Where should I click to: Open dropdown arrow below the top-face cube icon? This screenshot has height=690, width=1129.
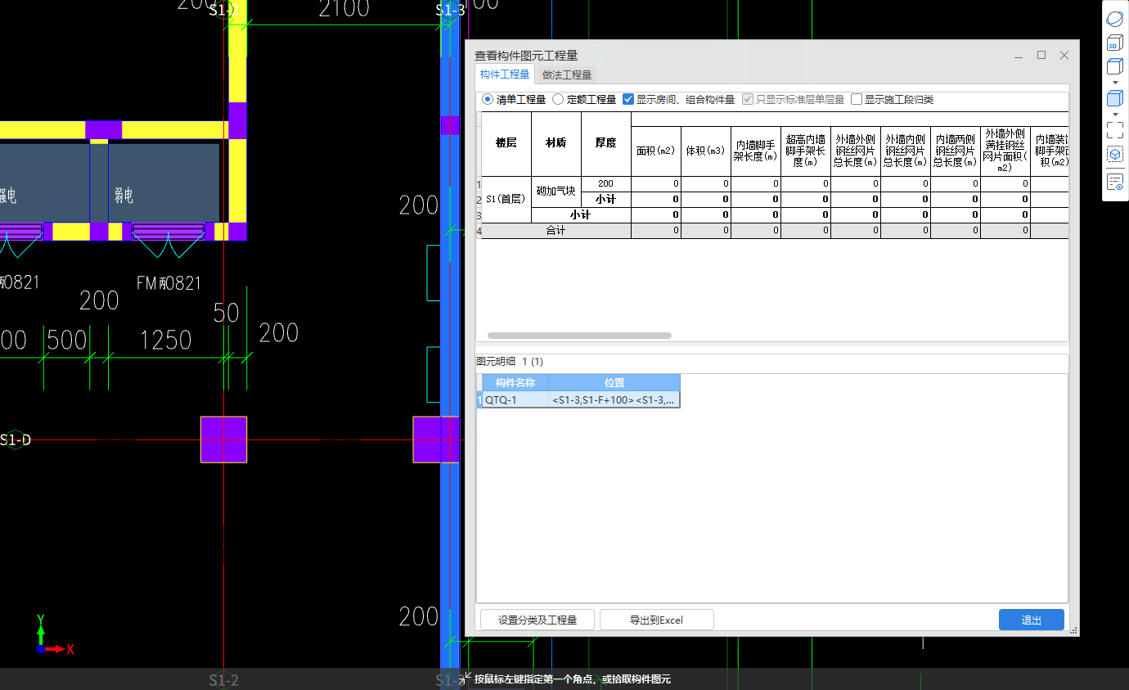point(1114,83)
